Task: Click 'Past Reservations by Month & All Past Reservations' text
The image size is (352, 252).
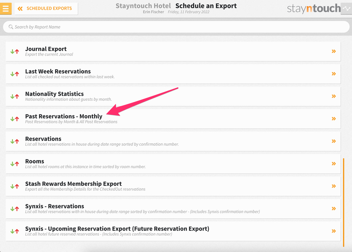Action: pos(71,122)
